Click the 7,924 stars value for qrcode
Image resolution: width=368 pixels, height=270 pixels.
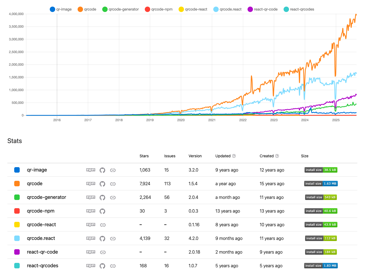[x=145, y=184]
